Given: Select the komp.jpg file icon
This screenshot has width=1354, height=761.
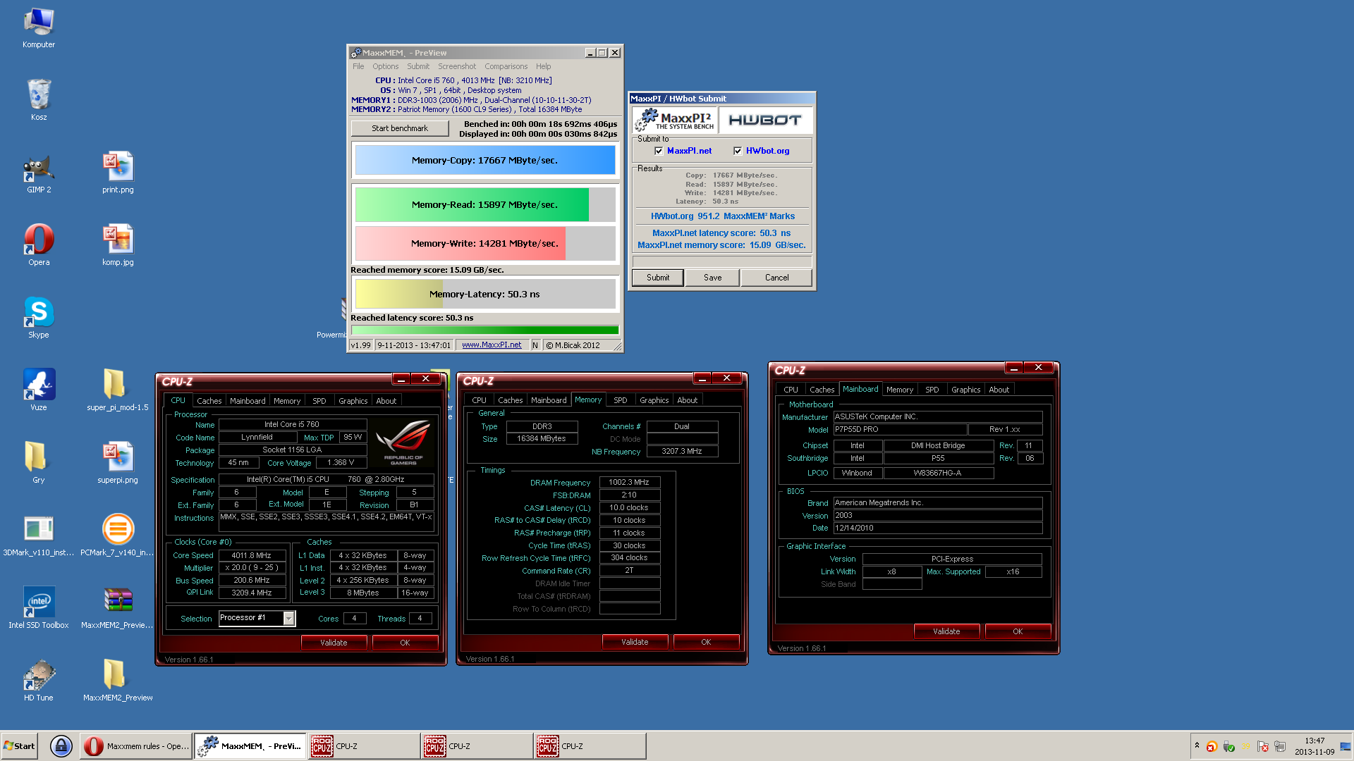Looking at the screenshot, I should [118, 245].
